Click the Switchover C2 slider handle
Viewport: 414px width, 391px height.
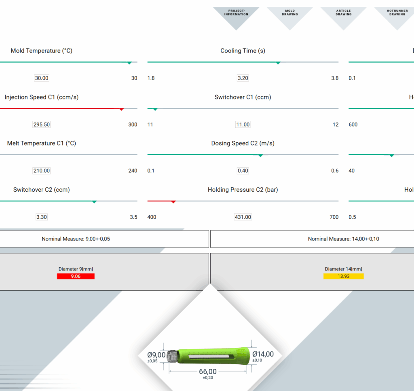(x=94, y=201)
